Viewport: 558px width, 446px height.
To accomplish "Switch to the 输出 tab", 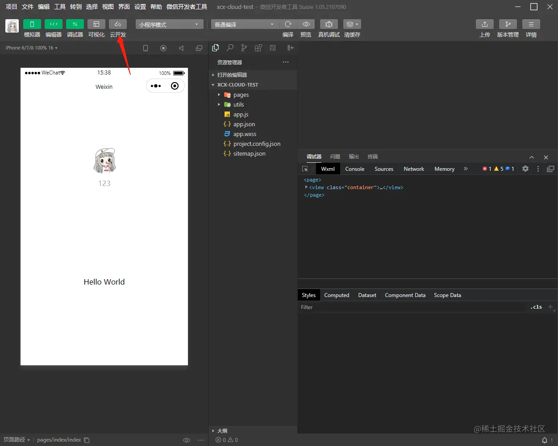I will click(x=354, y=157).
